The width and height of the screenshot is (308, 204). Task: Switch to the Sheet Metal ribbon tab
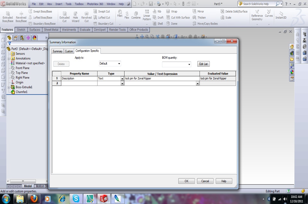[x=51, y=30]
